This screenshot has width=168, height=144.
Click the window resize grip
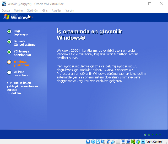coord(166,143)
